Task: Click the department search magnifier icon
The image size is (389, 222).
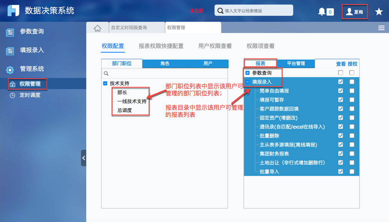Action: coord(106,73)
